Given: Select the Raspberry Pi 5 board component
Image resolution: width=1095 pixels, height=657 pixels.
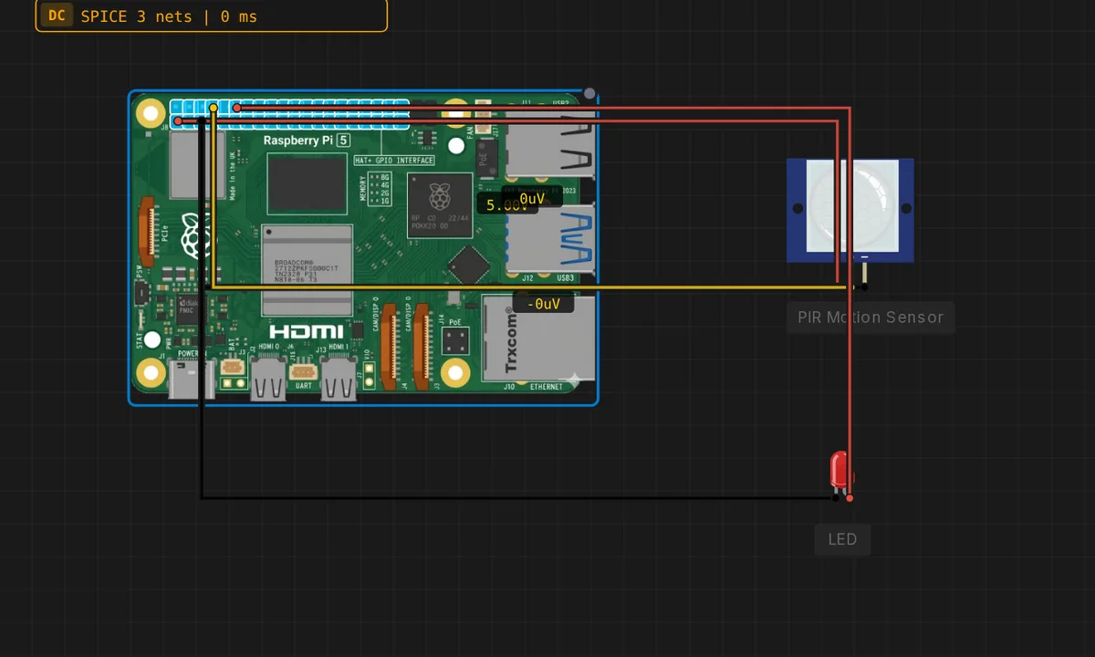Looking at the screenshot, I should pos(363,247).
